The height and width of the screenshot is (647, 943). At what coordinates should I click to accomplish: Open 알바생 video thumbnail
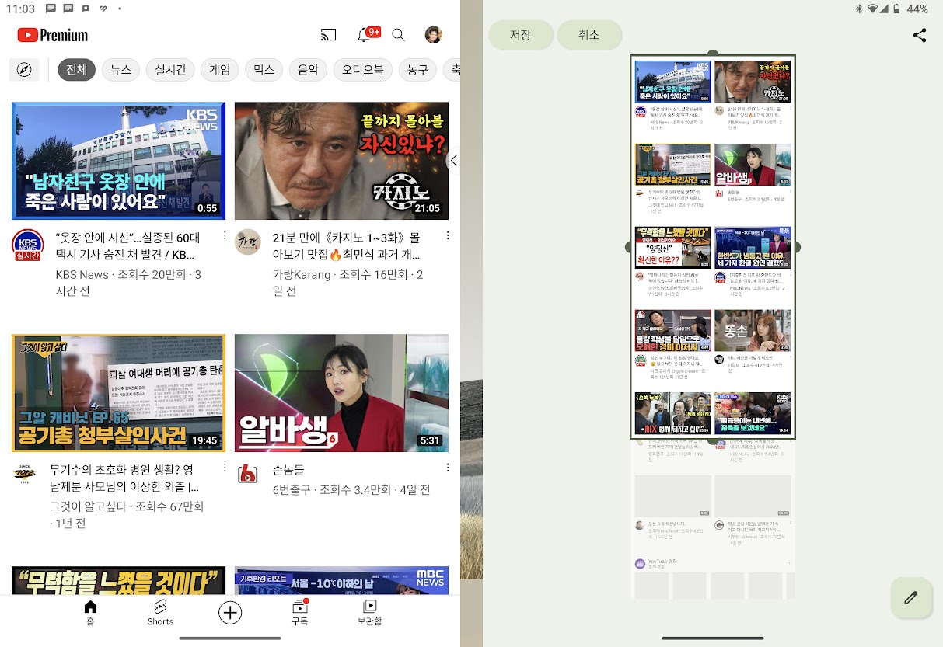tap(341, 393)
